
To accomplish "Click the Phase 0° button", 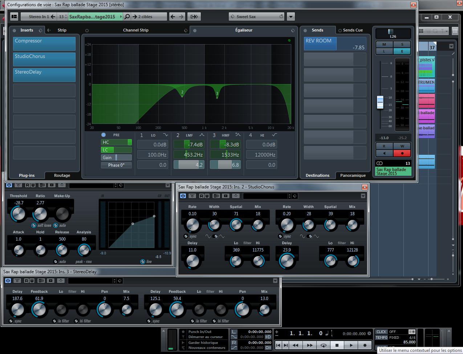I will [116, 165].
